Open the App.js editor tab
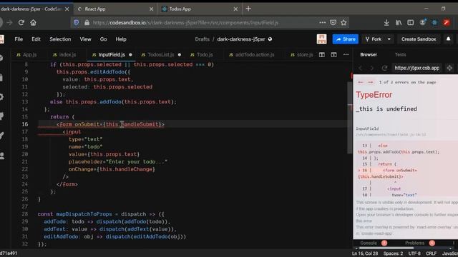The height and width of the screenshot is (257, 458). pyautogui.click(x=26, y=54)
